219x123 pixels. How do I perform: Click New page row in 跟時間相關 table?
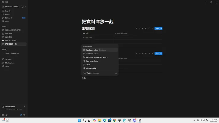[88, 38]
